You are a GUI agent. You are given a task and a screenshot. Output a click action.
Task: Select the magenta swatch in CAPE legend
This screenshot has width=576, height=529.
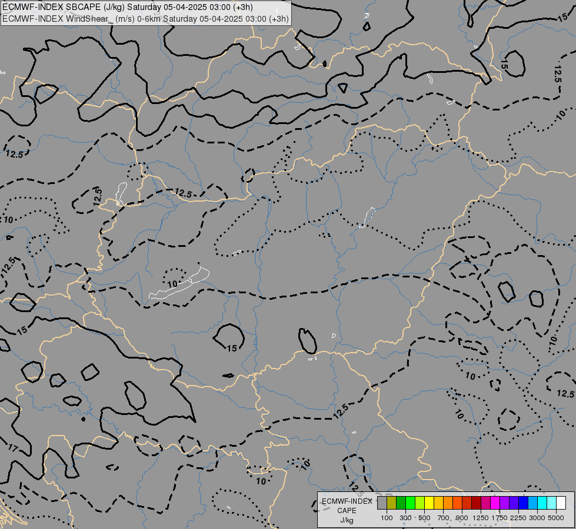495,503
